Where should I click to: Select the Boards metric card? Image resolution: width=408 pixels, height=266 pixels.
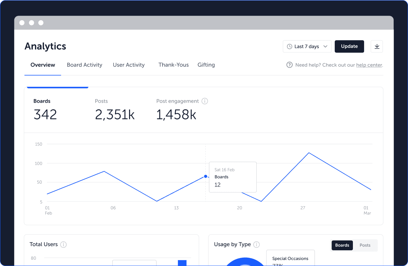coord(45,110)
